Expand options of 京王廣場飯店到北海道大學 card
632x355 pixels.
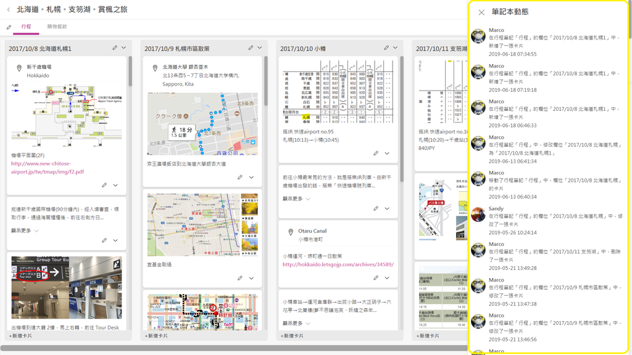click(x=251, y=177)
